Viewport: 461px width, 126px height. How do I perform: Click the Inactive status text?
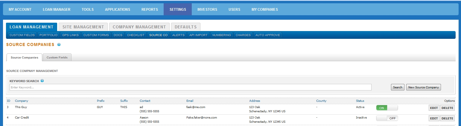tap(361, 117)
